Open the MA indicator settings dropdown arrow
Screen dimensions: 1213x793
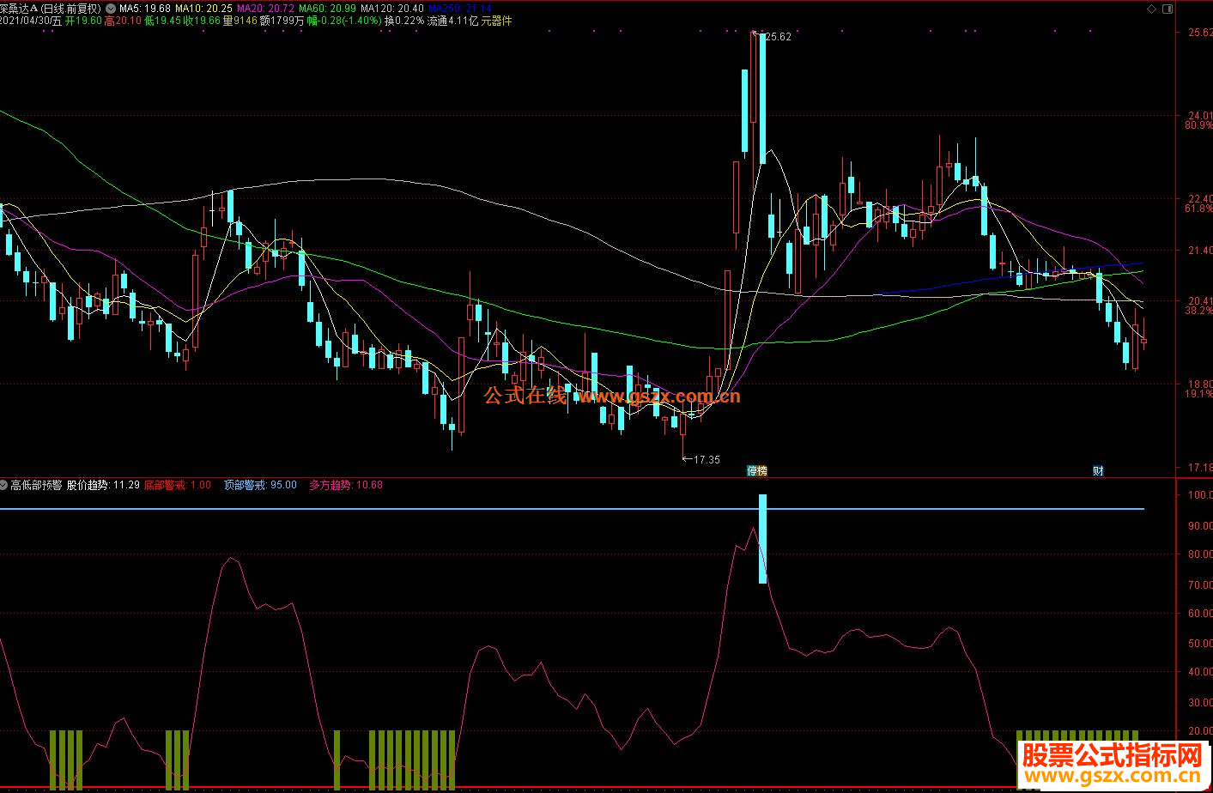coord(111,9)
